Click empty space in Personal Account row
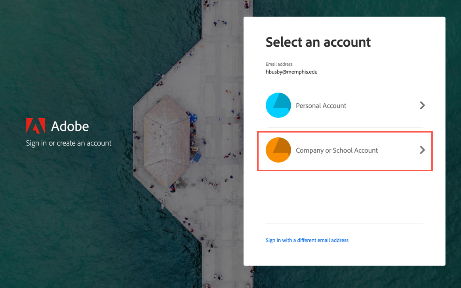461x288 pixels. click(380, 106)
